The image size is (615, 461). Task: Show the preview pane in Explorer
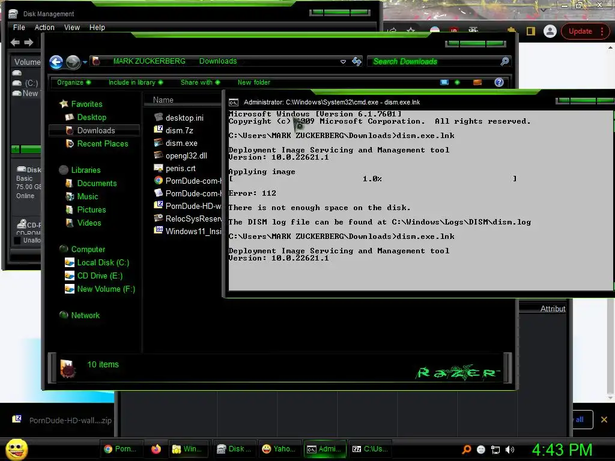pyautogui.click(x=477, y=82)
